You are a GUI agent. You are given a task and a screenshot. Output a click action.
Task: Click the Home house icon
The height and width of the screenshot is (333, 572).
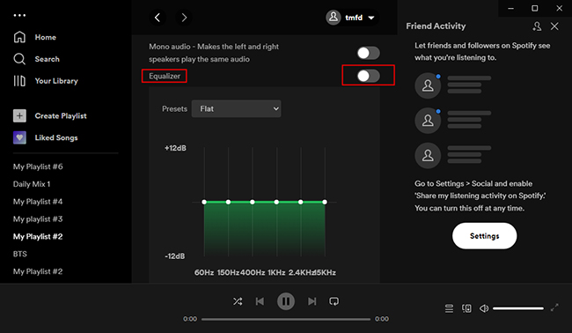coord(19,37)
